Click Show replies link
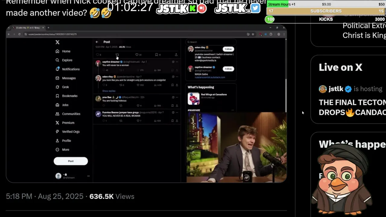This screenshot has width=386, height=217. pos(109,91)
